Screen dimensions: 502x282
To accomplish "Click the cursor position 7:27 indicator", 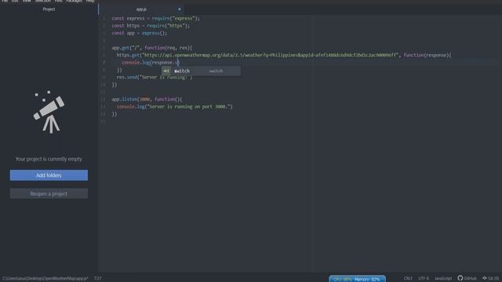I will click(97, 279).
